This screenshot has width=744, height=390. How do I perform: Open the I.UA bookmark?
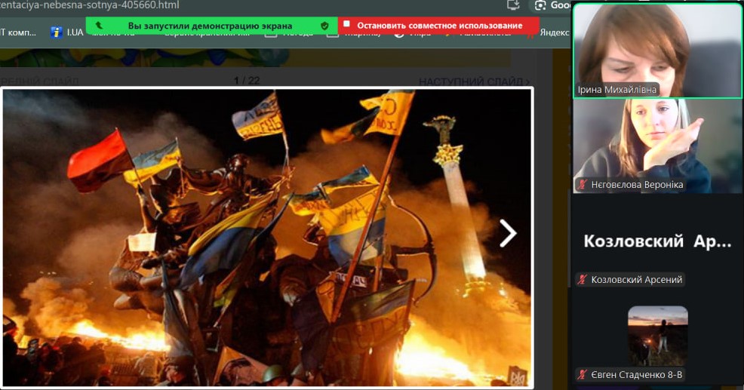[67, 32]
